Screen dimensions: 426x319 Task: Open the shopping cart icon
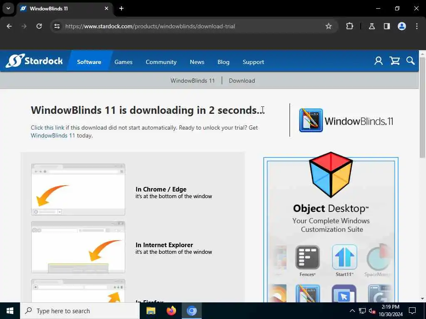point(394,61)
